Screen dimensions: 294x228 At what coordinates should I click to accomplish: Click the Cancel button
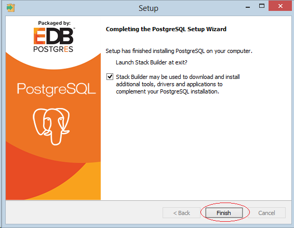point(266,213)
